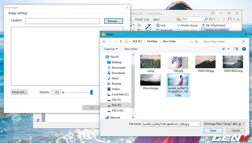Select the PDF Sign pen icon
252x143 pixels.
(148, 27)
